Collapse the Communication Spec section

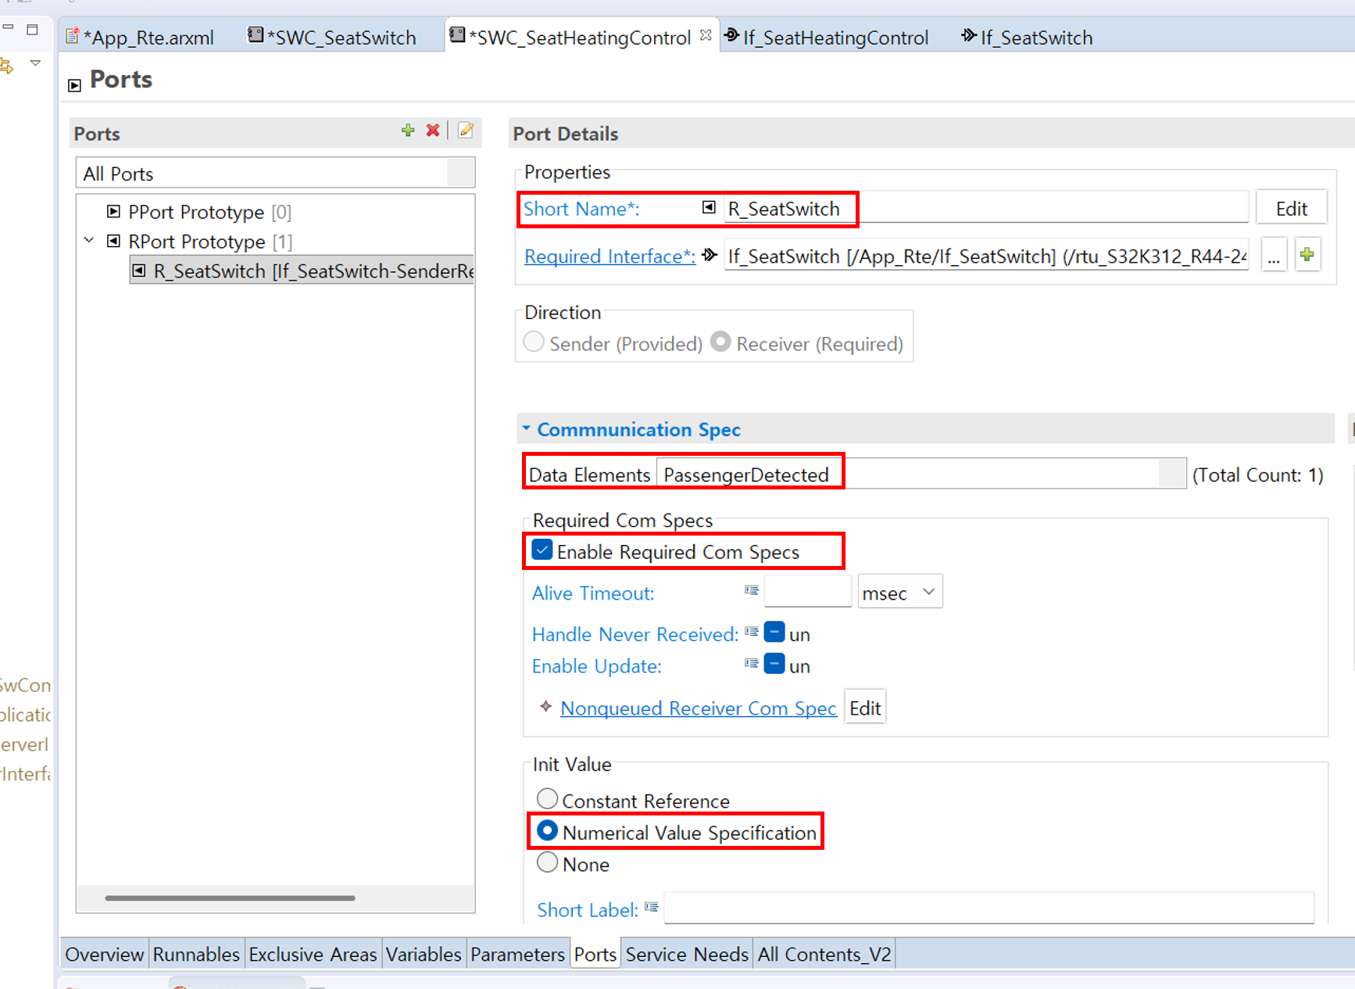click(x=527, y=429)
